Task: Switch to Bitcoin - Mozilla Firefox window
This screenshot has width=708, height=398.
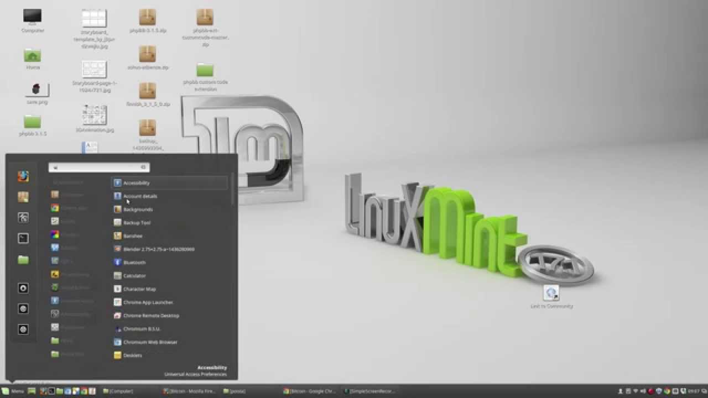Action: (190, 391)
